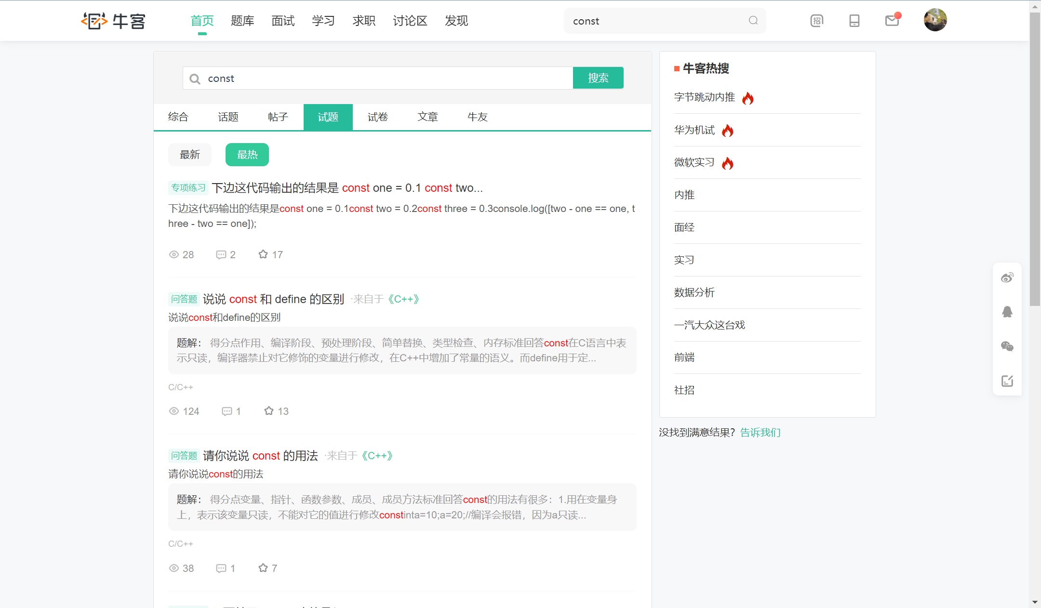Sort results by 最热
The width and height of the screenshot is (1041, 608).
247,155
